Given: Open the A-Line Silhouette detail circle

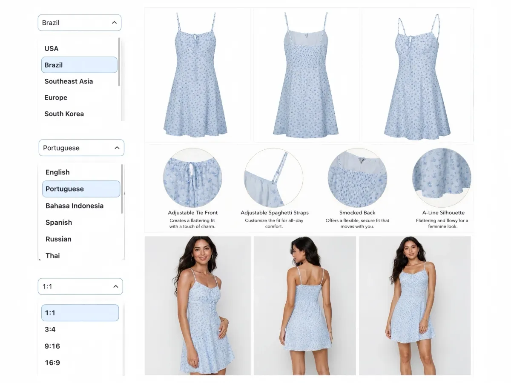Looking at the screenshot, I should 442,178.
